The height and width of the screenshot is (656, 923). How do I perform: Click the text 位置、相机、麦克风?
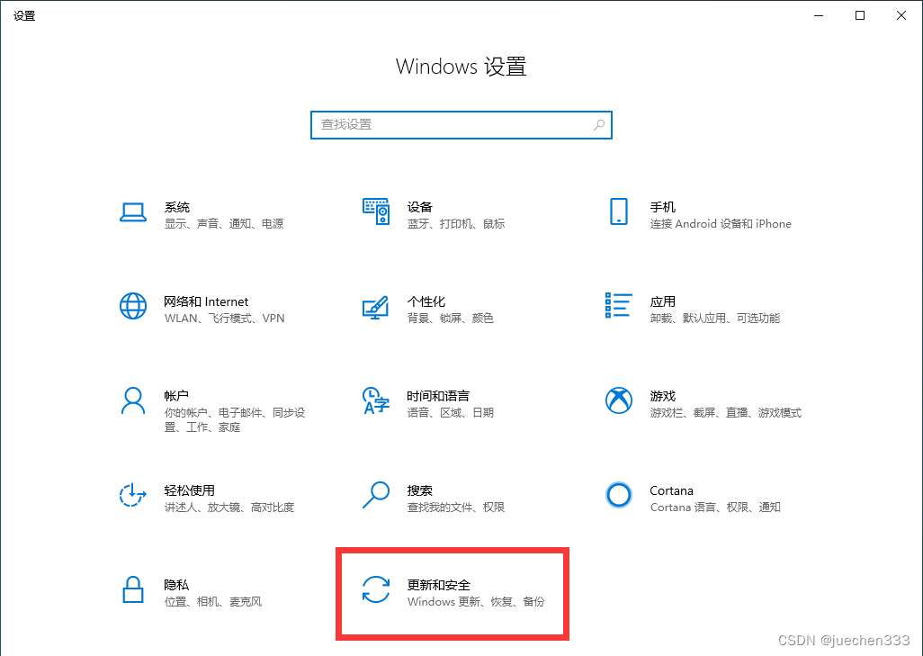(x=212, y=602)
